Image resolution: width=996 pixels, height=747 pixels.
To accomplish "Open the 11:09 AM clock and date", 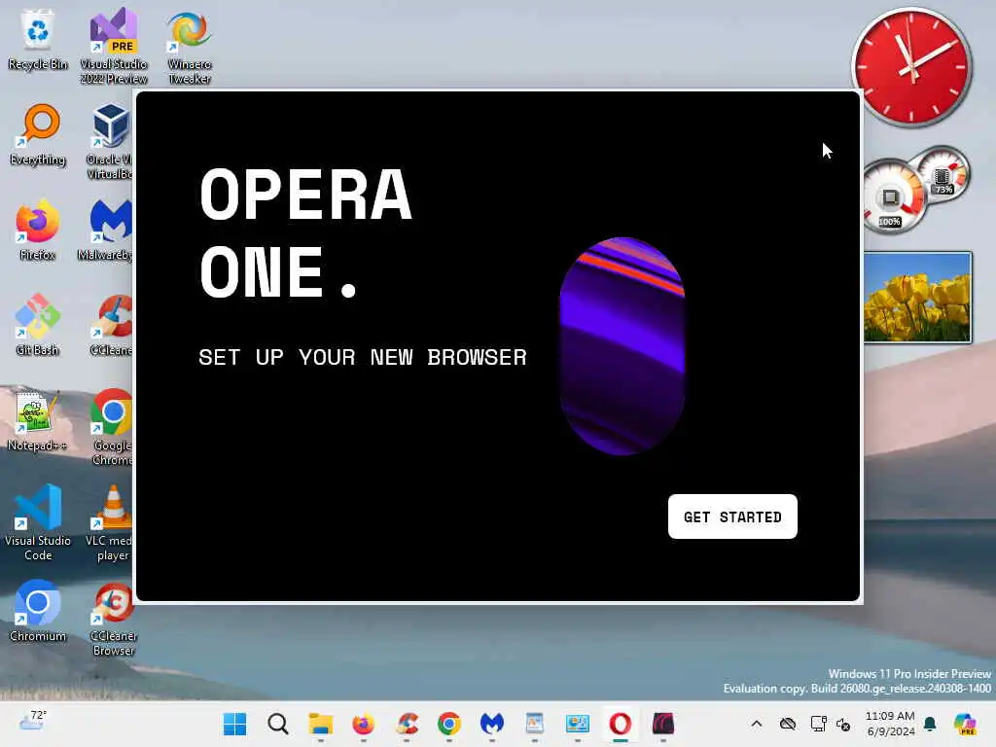I will (891, 724).
